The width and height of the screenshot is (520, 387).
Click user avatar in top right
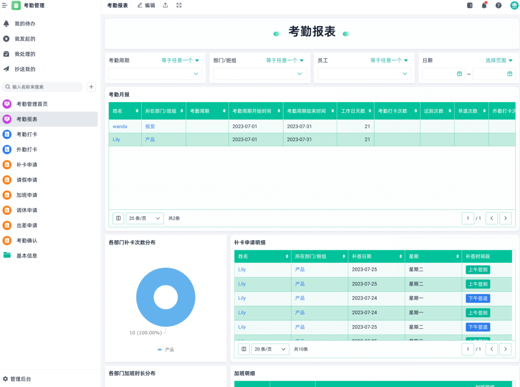514,6
